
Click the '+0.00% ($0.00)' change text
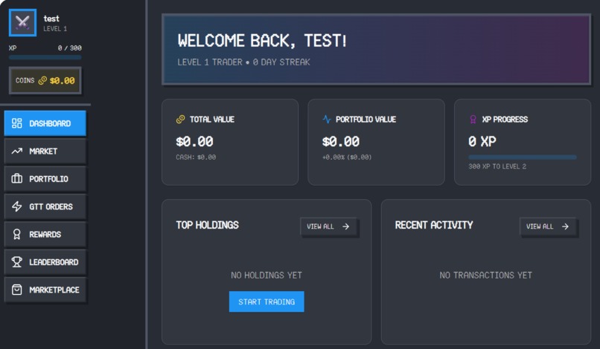tap(347, 157)
